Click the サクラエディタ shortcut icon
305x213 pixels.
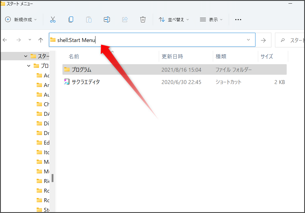(67, 82)
